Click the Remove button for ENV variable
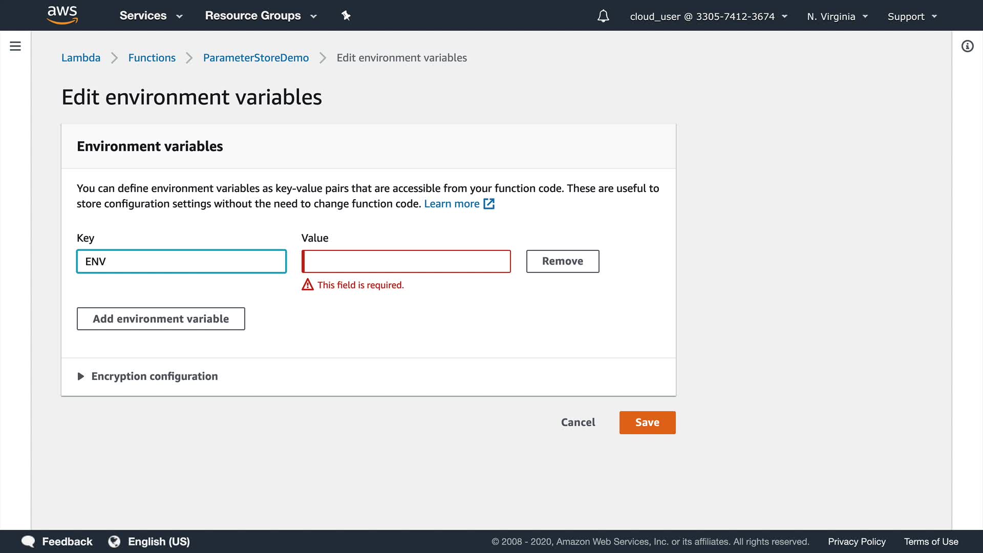This screenshot has height=553, width=983. 562,261
